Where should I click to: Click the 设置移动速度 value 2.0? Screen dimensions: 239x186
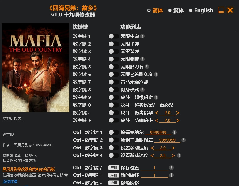[x=163, y=148]
